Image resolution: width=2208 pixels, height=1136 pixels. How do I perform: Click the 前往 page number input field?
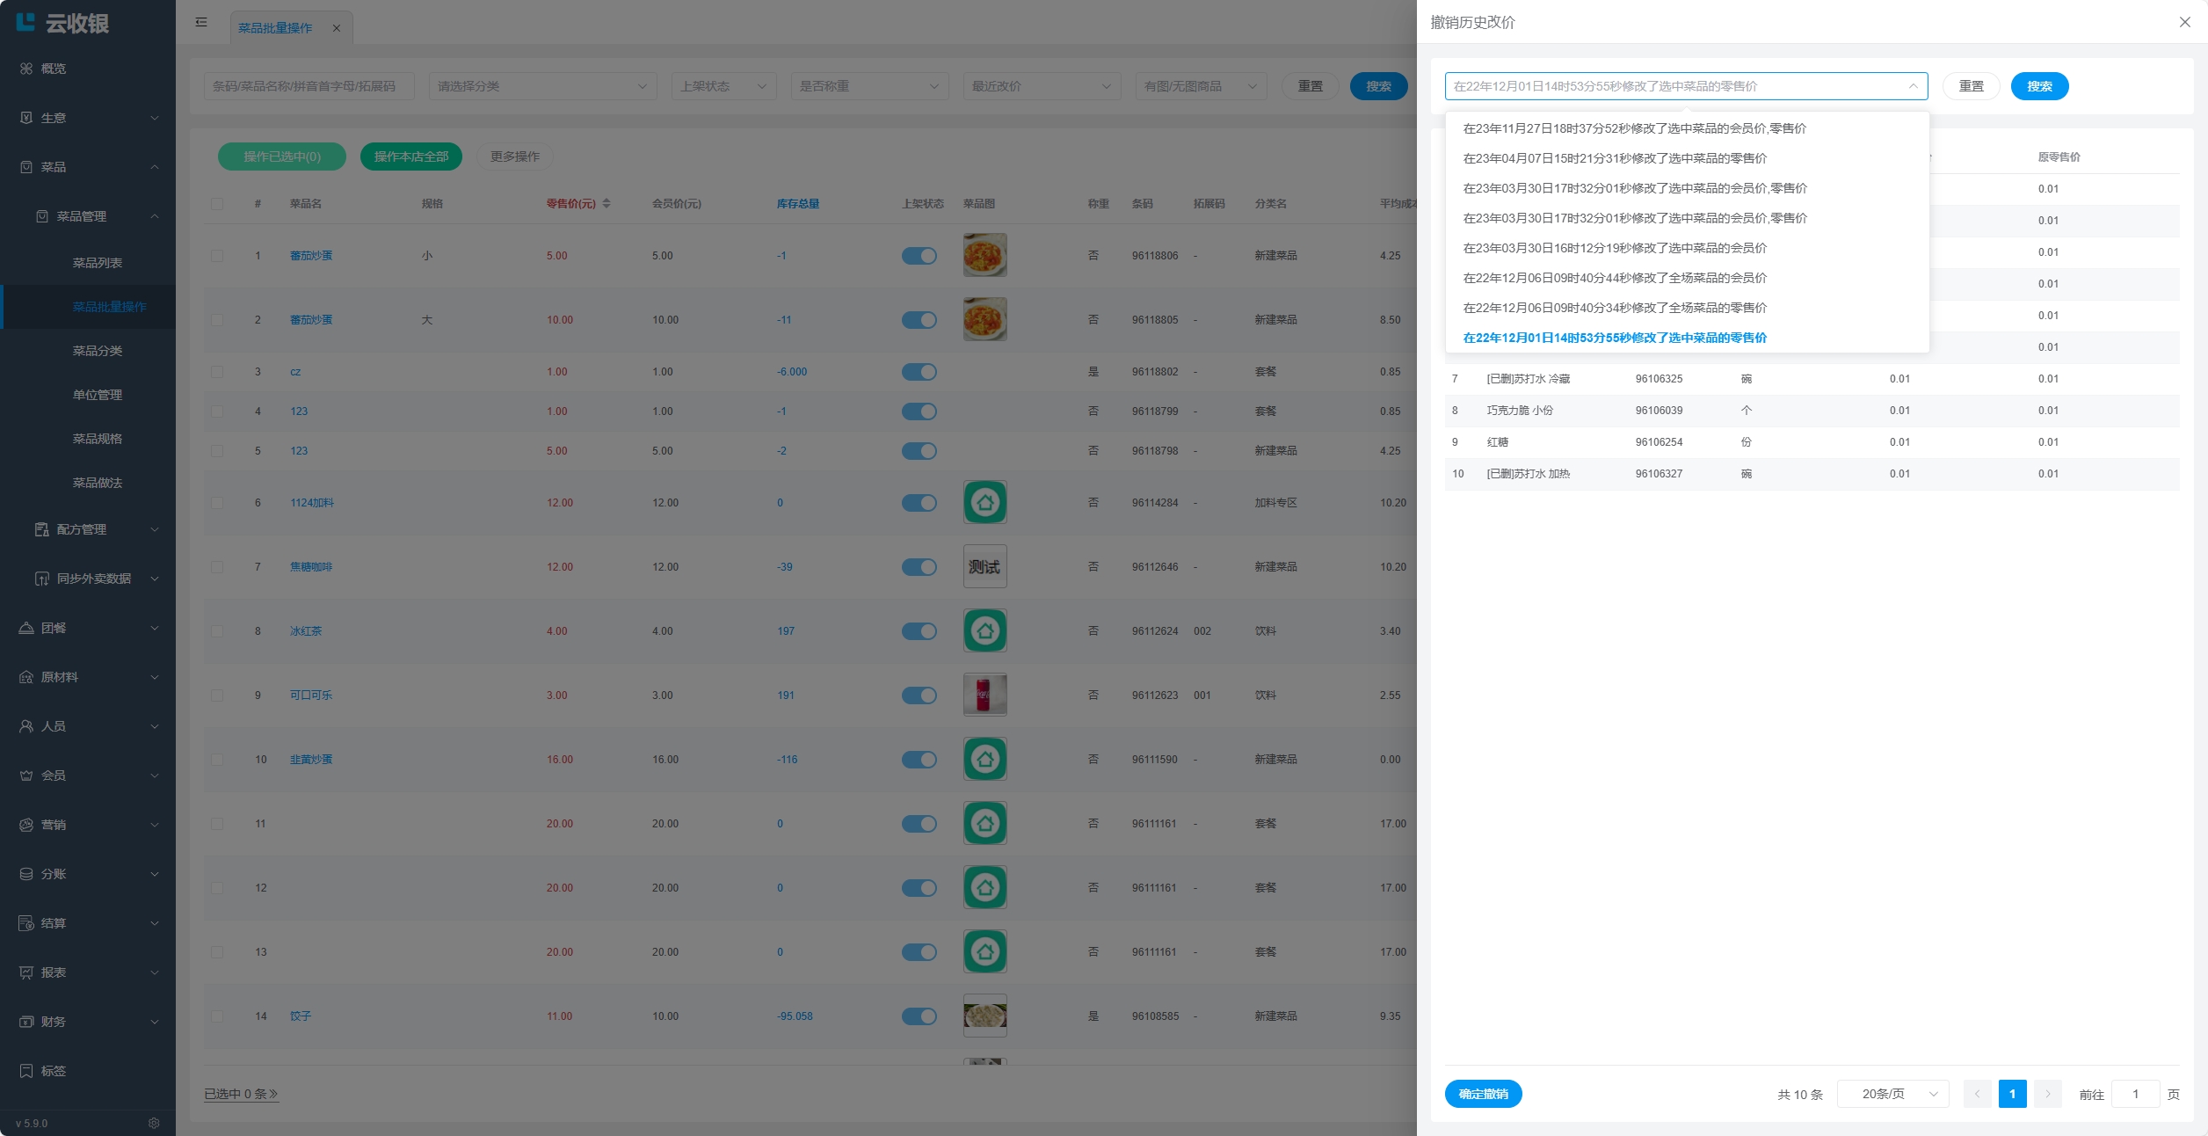pyautogui.click(x=2134, y=1094)
